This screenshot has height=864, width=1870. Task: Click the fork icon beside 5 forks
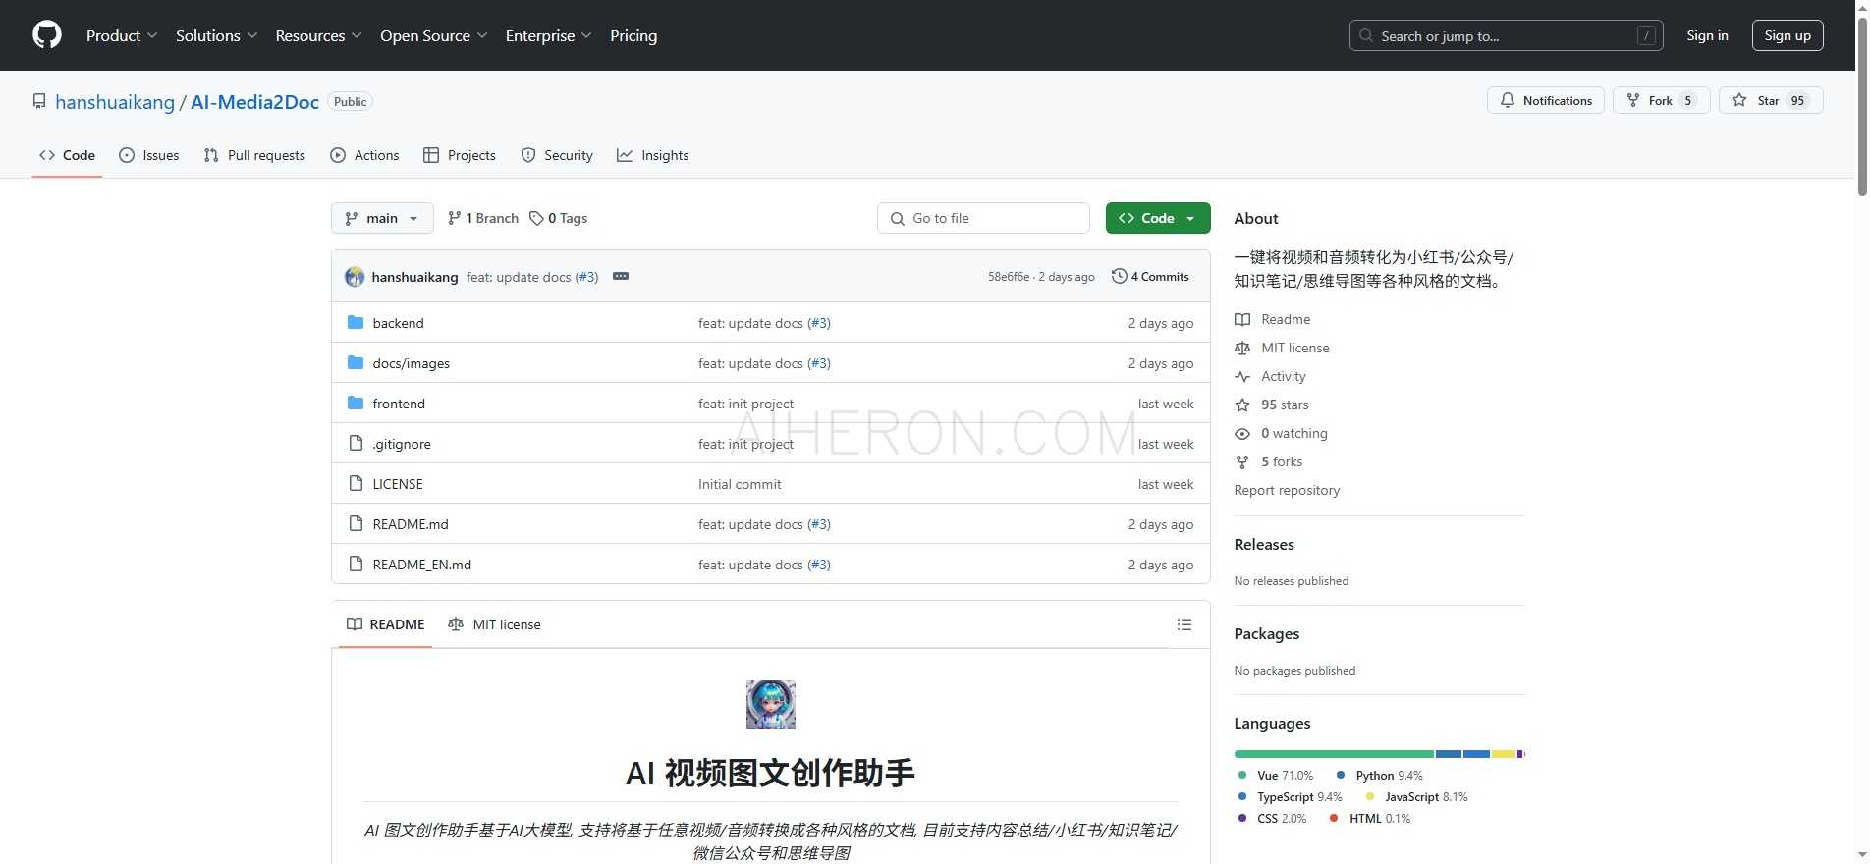[1242, 461]
